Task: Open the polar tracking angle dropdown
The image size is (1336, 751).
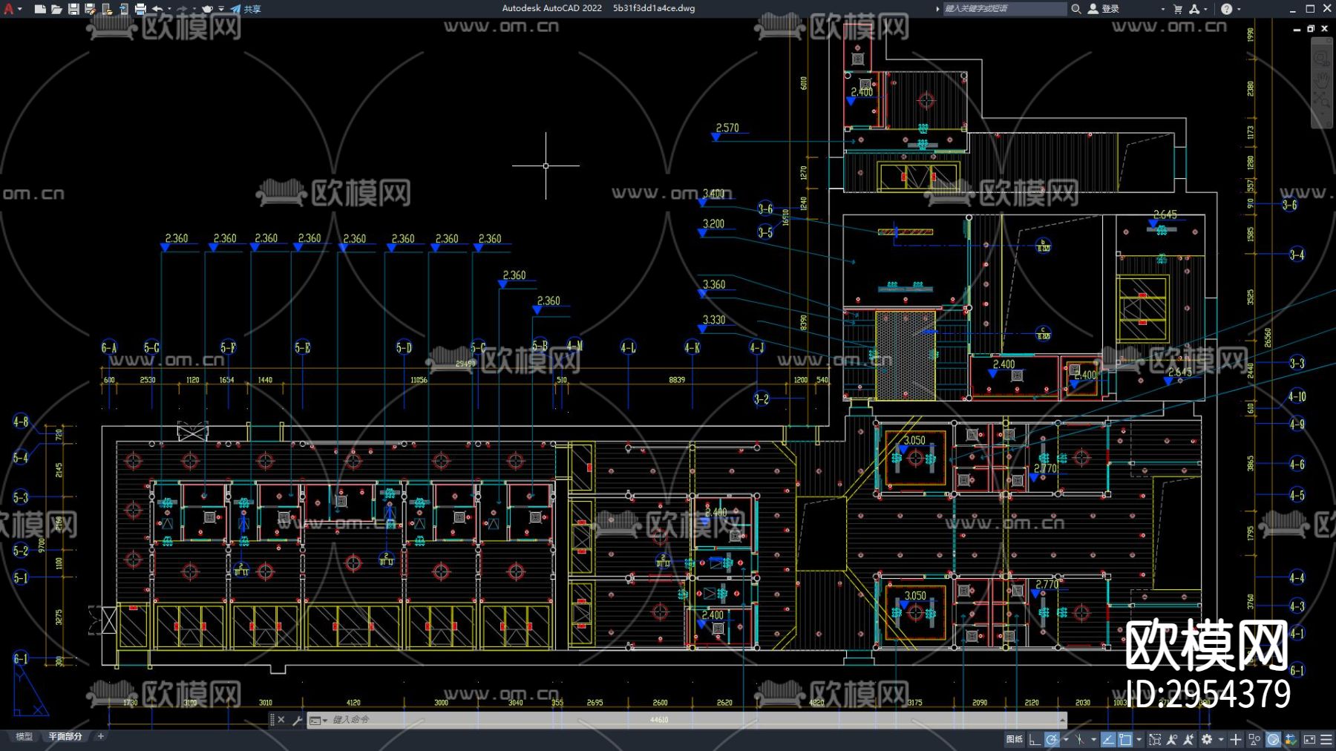Action: click(1066, 739)
